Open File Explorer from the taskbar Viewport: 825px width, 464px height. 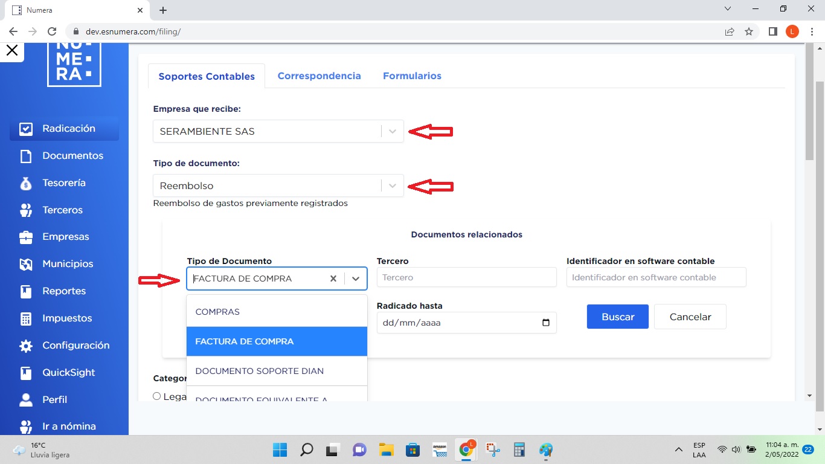click(x=386, y=449)
